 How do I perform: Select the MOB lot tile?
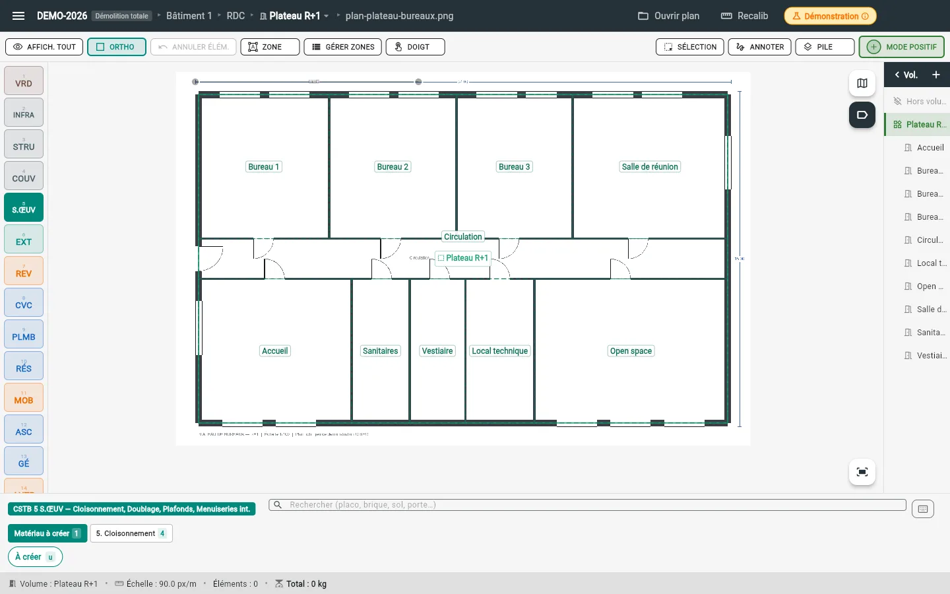click(x=24, y=397)
